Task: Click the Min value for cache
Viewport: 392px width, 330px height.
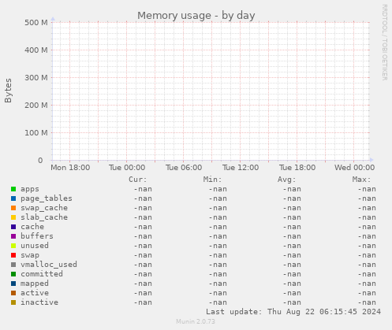Action: 218,227
